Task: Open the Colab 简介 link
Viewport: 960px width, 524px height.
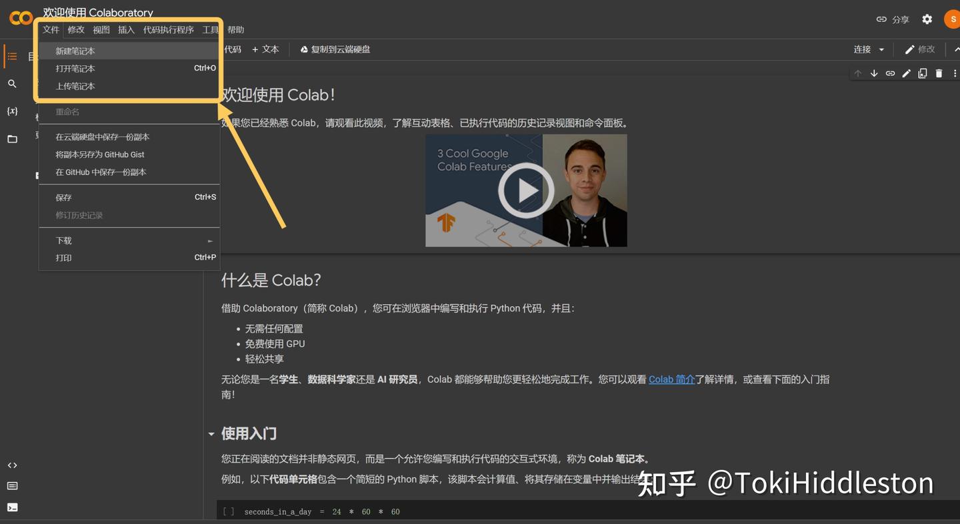Action: click(x=672, y=380)
